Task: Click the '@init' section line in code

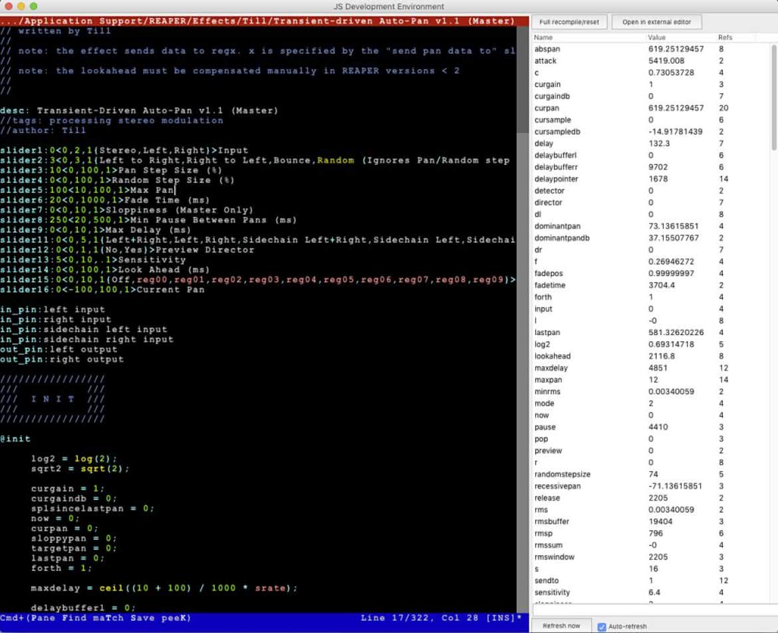Action: pos(15,439)
